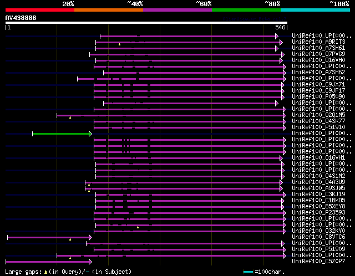The width and height of the screenshot is (355, 276).
Task: Click the query end position 546
Action: (280, 27)
